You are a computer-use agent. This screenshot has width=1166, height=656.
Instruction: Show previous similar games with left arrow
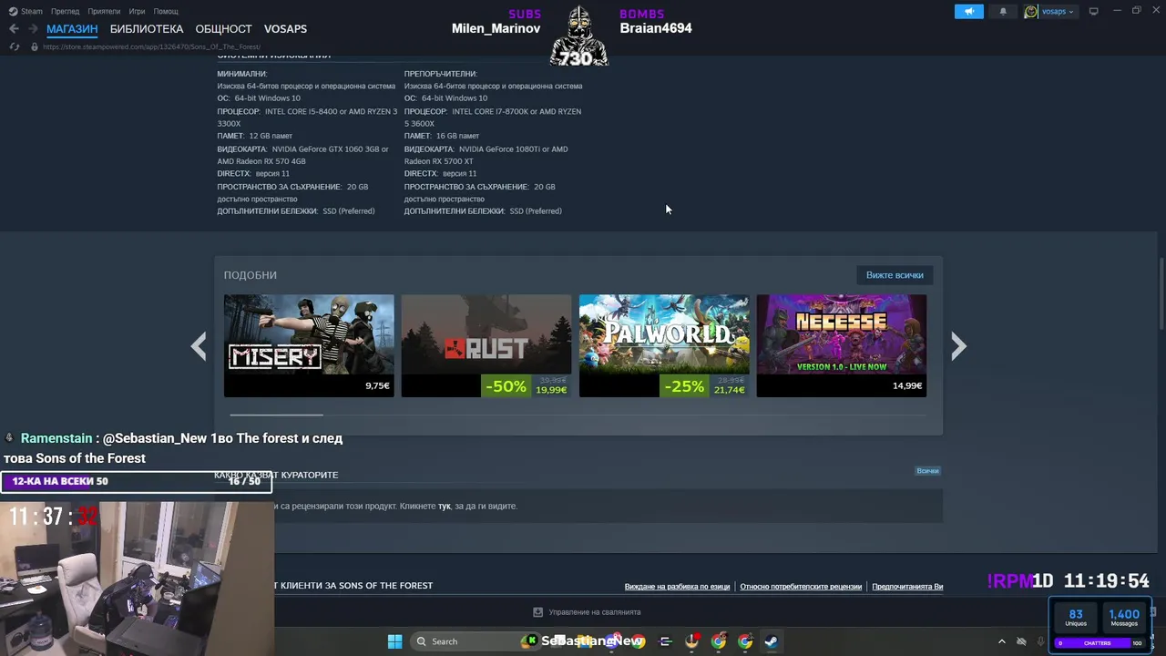199,346
